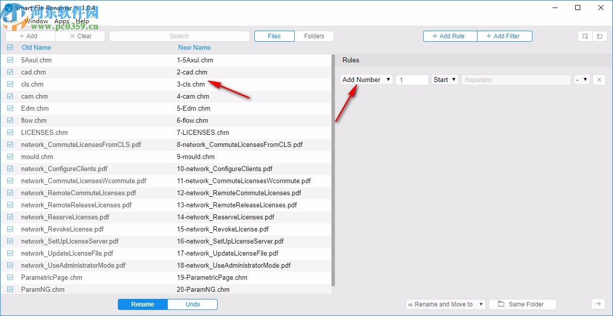The width and height of the screenshot is (613, 316).
Task: Click the export icon in the top-right toolbar
Action: pyautogui.click(x=585, y=36)
